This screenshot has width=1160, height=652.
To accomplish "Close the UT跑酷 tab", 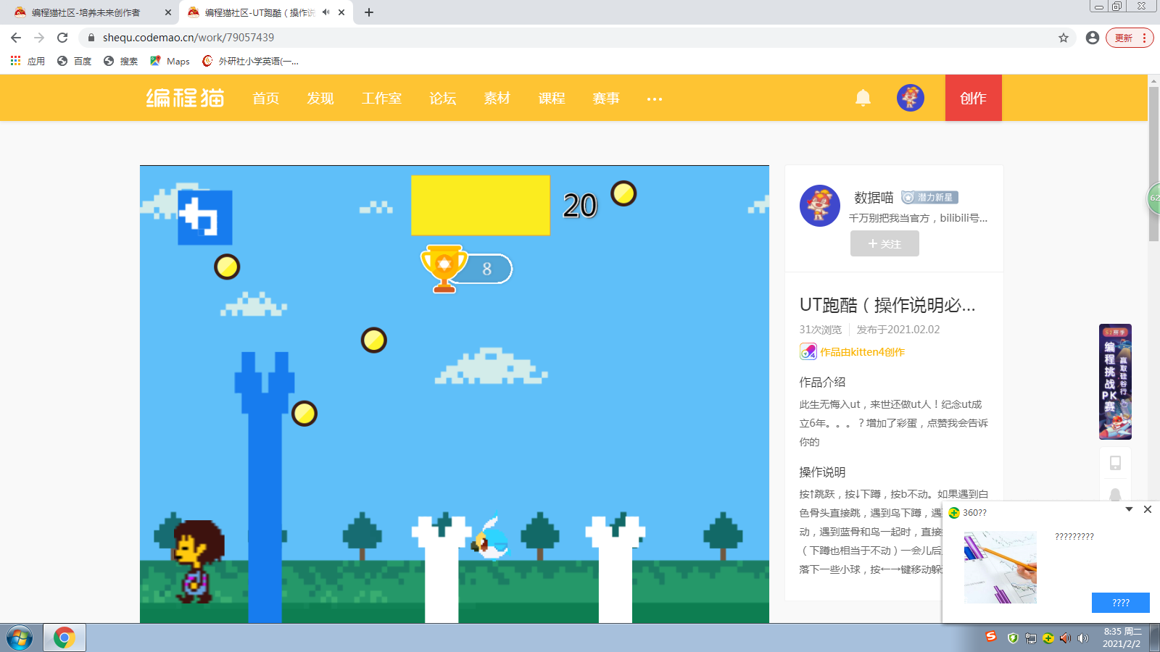I will (x=341, y=12).
